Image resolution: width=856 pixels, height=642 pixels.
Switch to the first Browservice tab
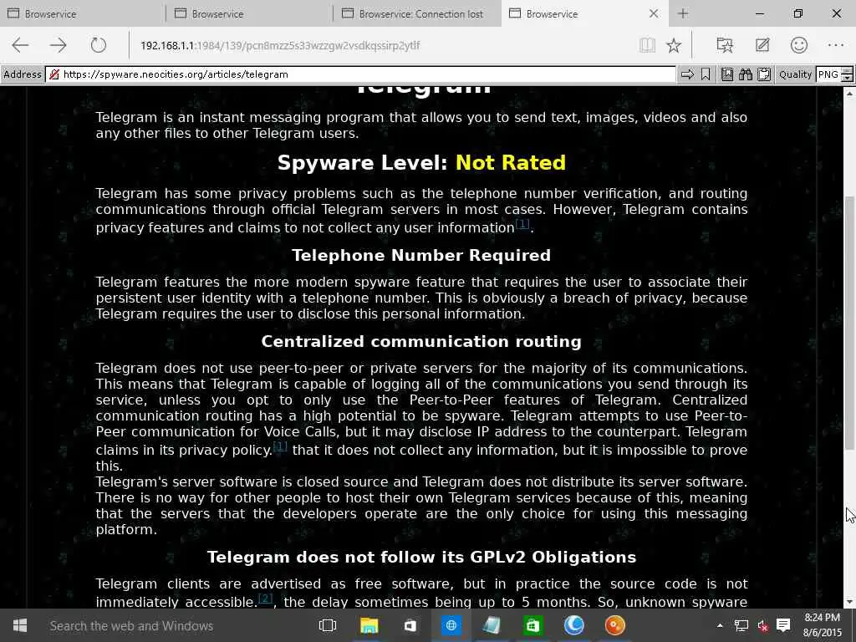82,13
